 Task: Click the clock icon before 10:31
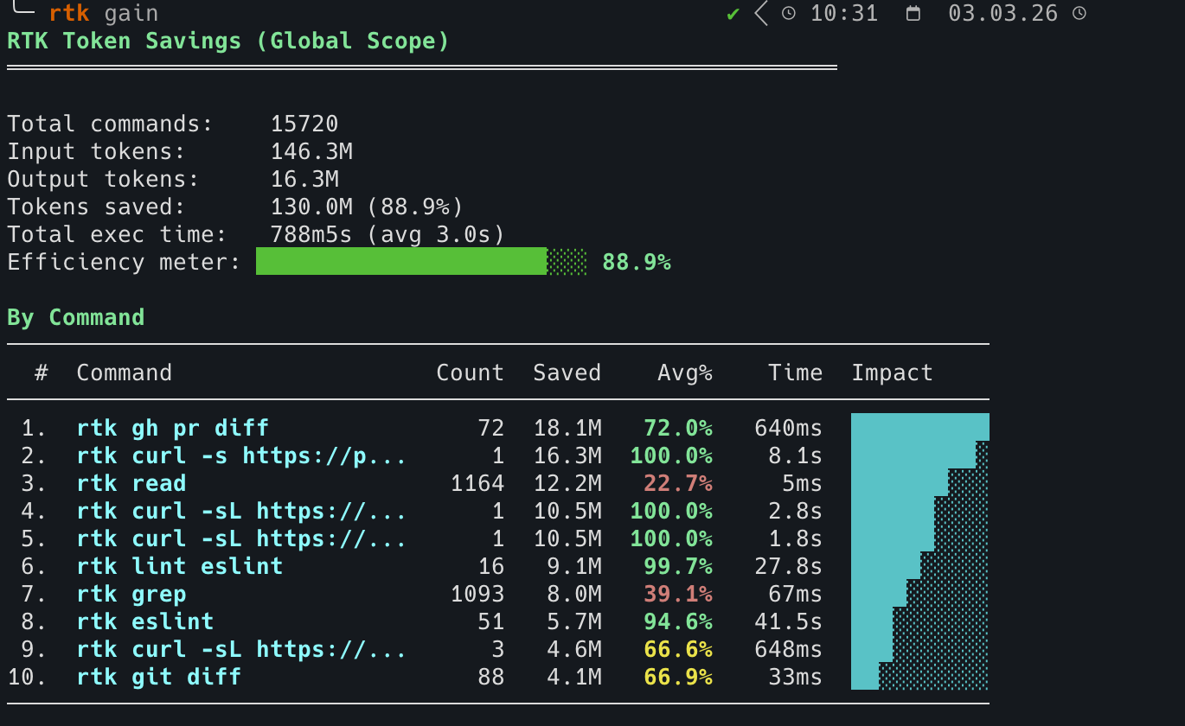(x=789, y=14)
